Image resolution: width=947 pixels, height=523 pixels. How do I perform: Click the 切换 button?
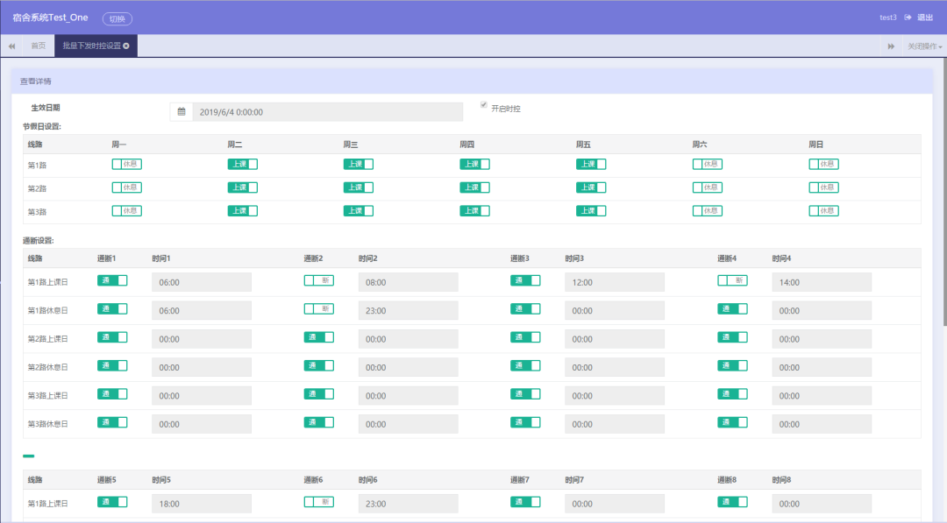coord(117,18)
